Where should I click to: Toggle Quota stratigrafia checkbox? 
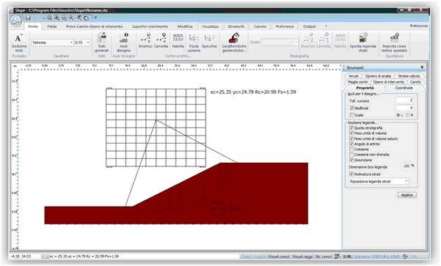pos(351,128)
